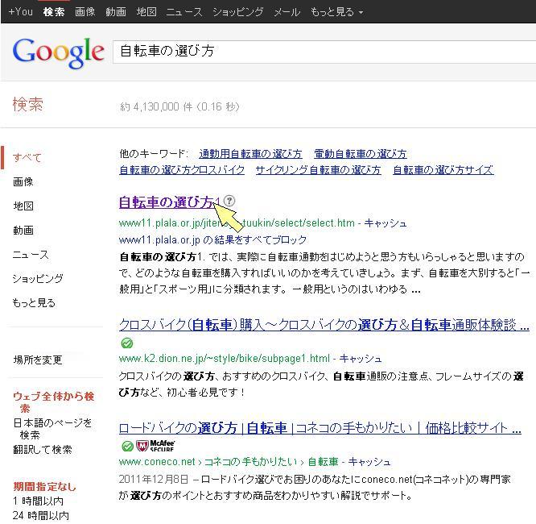
Task: Open the ロードバイクの選び方 result title
Action: pyautogui.click(x=320, y=428)
